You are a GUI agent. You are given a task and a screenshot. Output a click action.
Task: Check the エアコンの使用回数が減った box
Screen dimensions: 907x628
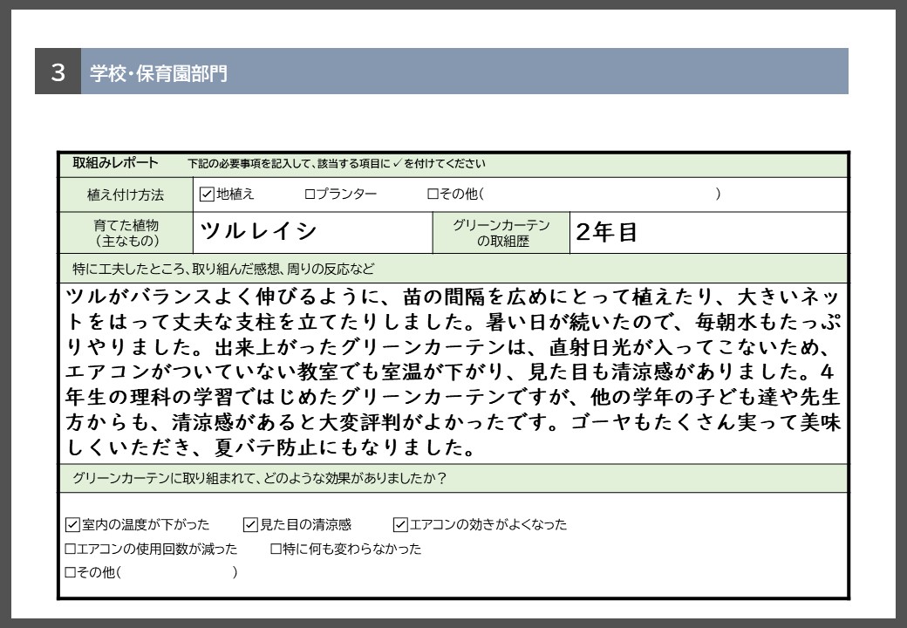(x=71, y=549)
